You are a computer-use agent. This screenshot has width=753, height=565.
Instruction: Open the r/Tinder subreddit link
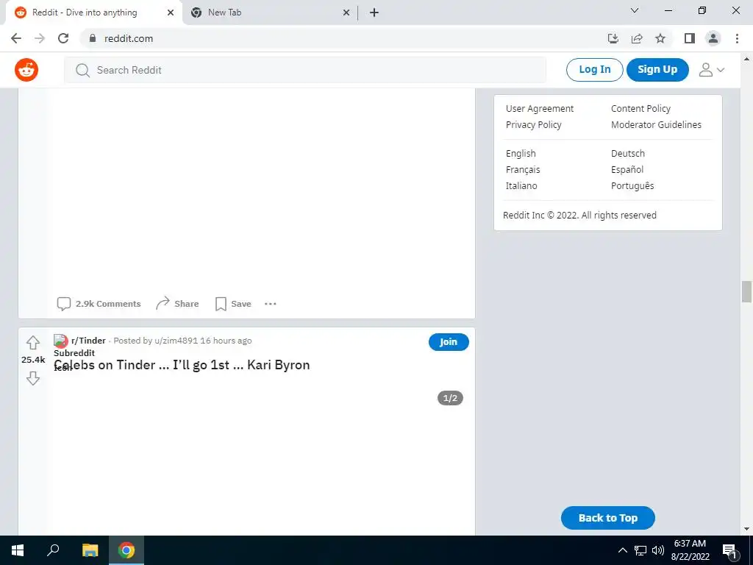tap(88, 341)
